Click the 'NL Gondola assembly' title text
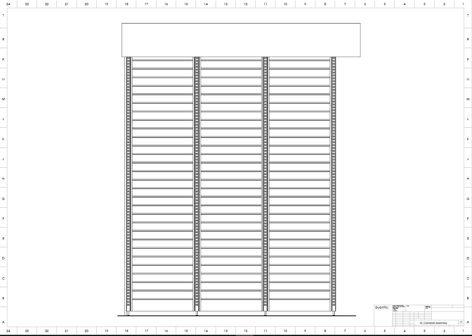Screen dimensions: 472x336 point(433,323)
